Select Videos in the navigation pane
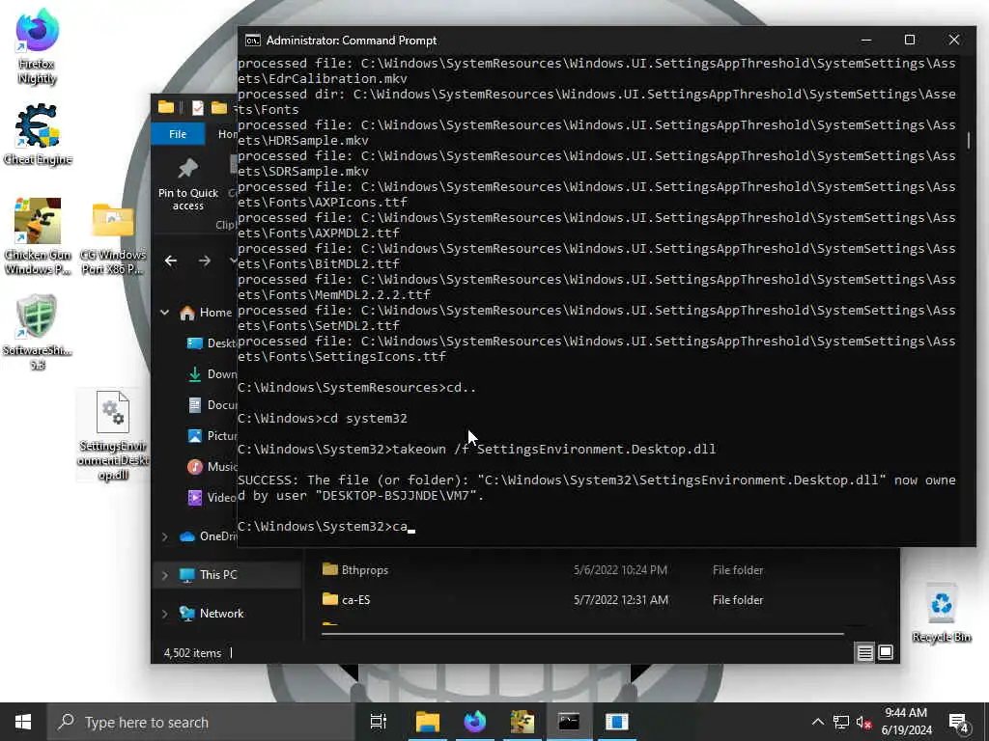The height and width of the screenshot is (741, 989). pos(212,498)
